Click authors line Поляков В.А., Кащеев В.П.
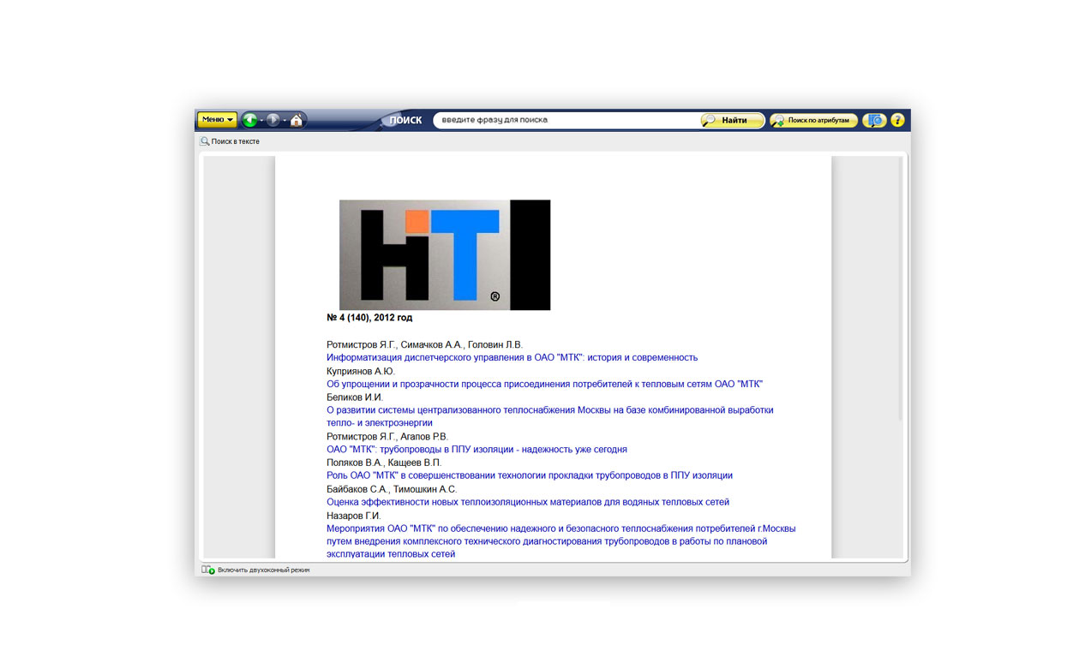 384,463
